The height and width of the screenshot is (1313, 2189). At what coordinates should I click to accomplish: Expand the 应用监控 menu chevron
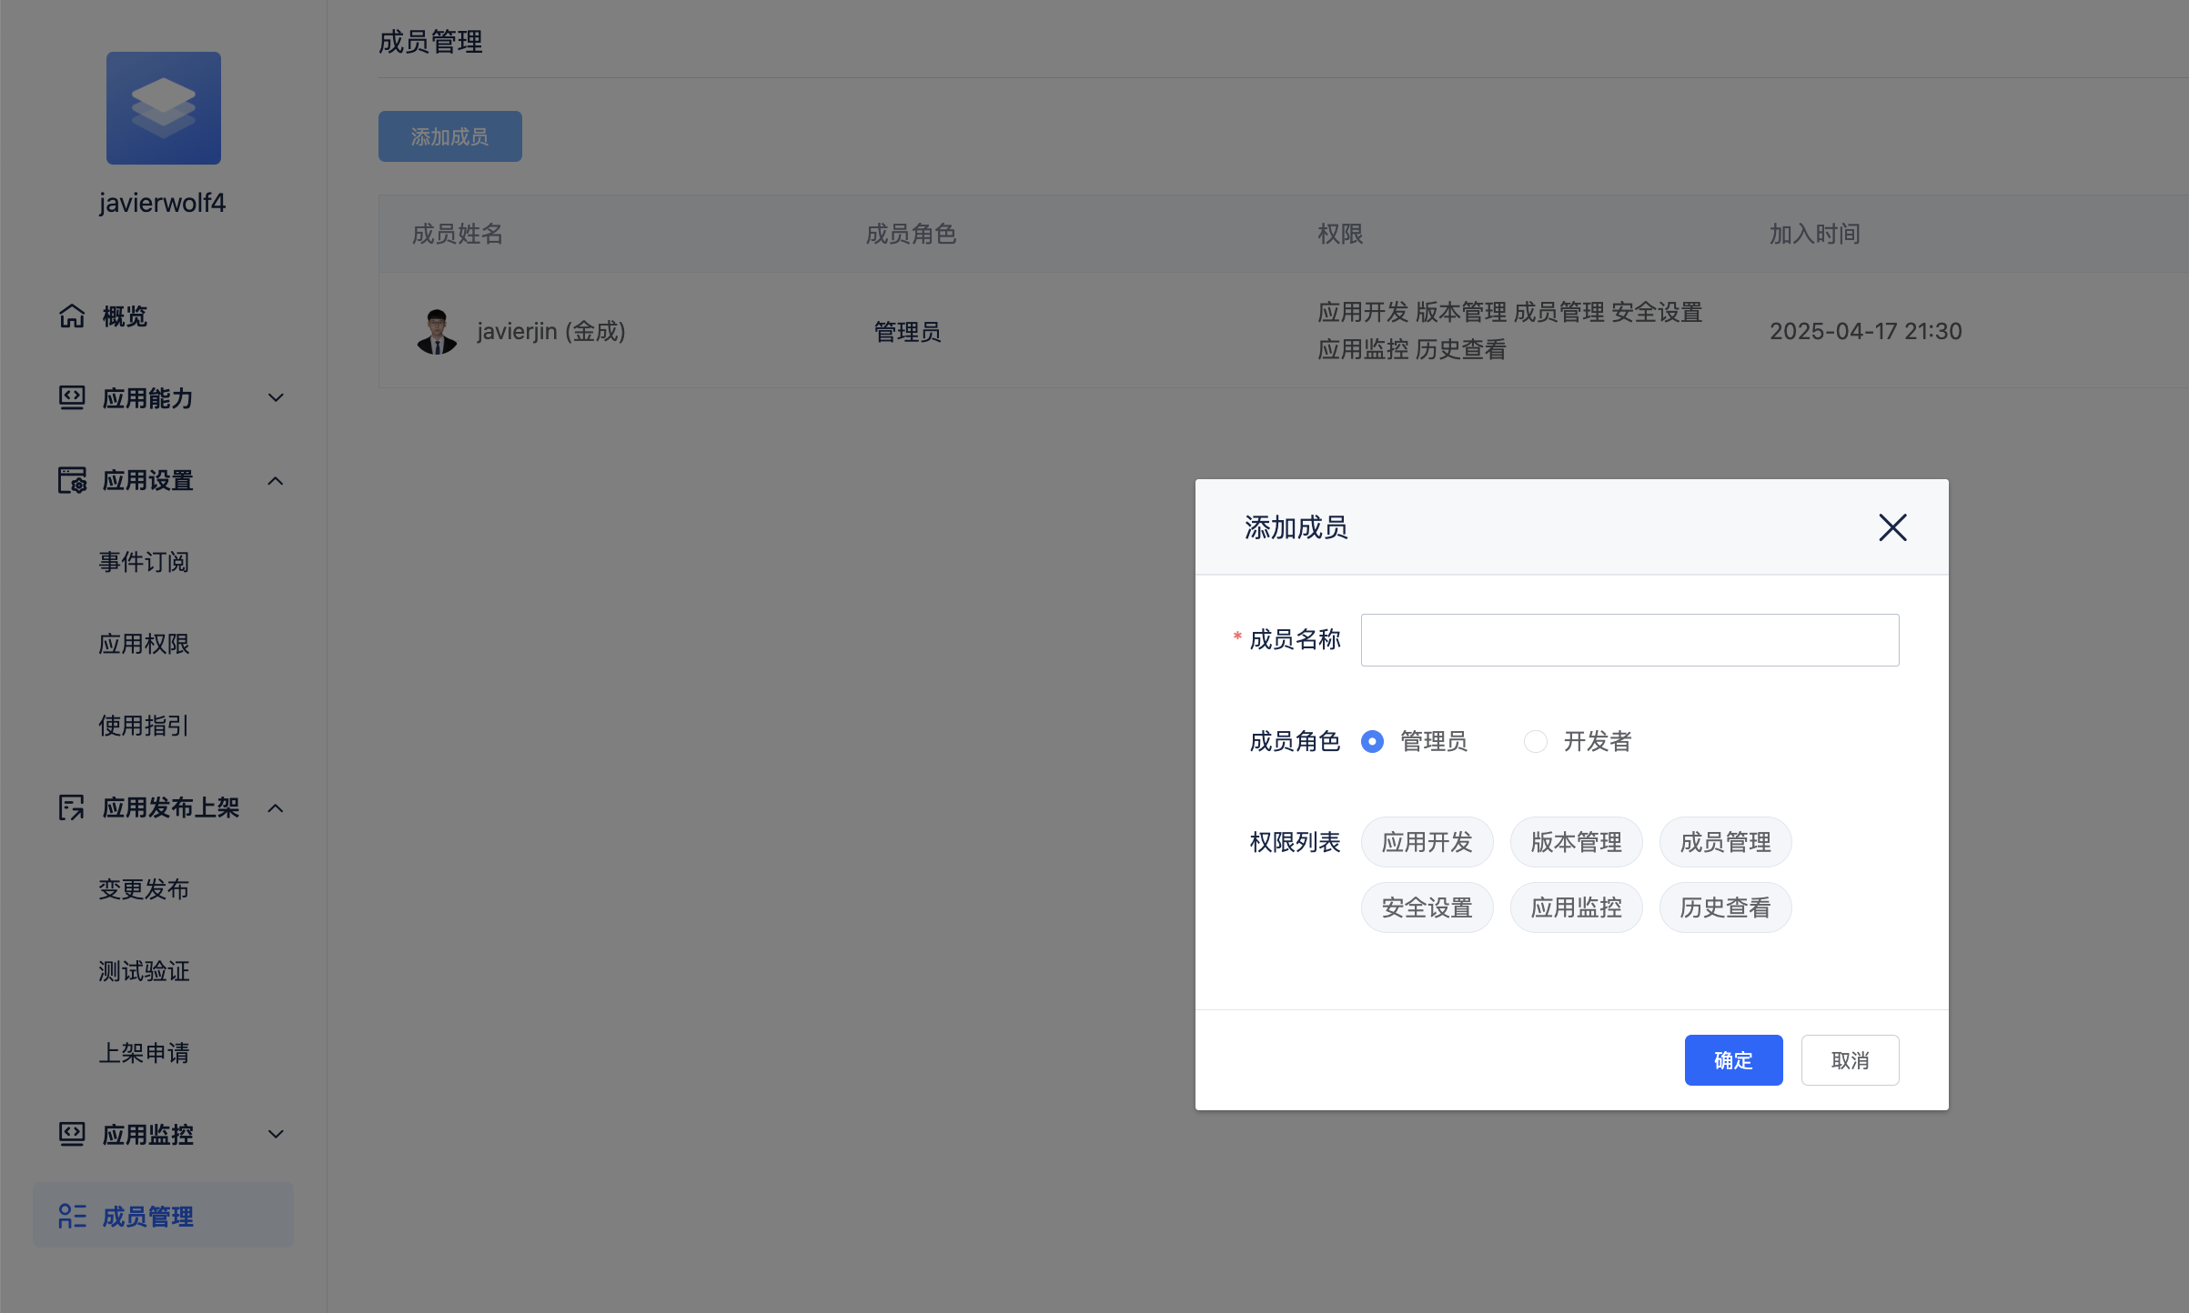pos(276,1134)
